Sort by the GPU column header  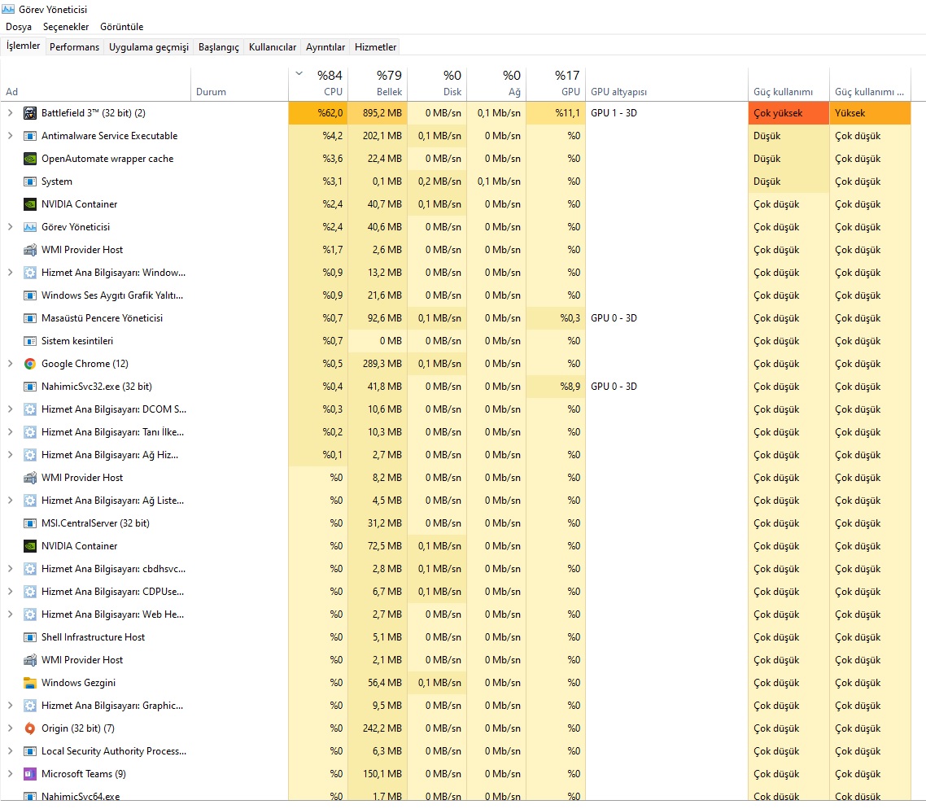[x=556, y=83]
